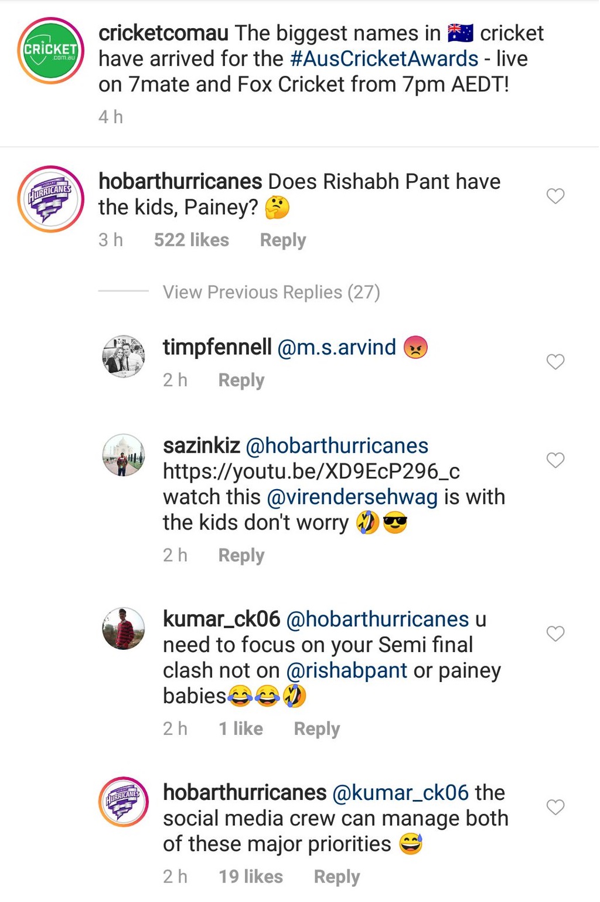Open Hurricanes avatar on the bottom reply

point(123,802)
